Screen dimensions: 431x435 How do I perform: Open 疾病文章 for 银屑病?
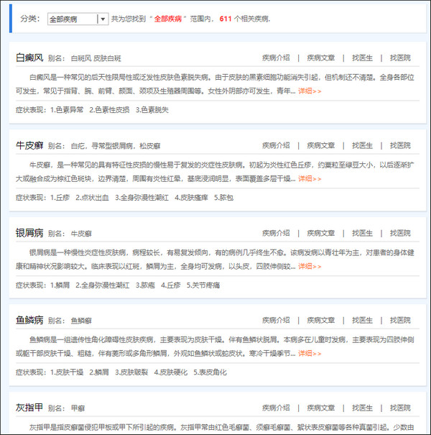[x=321, y=233]
